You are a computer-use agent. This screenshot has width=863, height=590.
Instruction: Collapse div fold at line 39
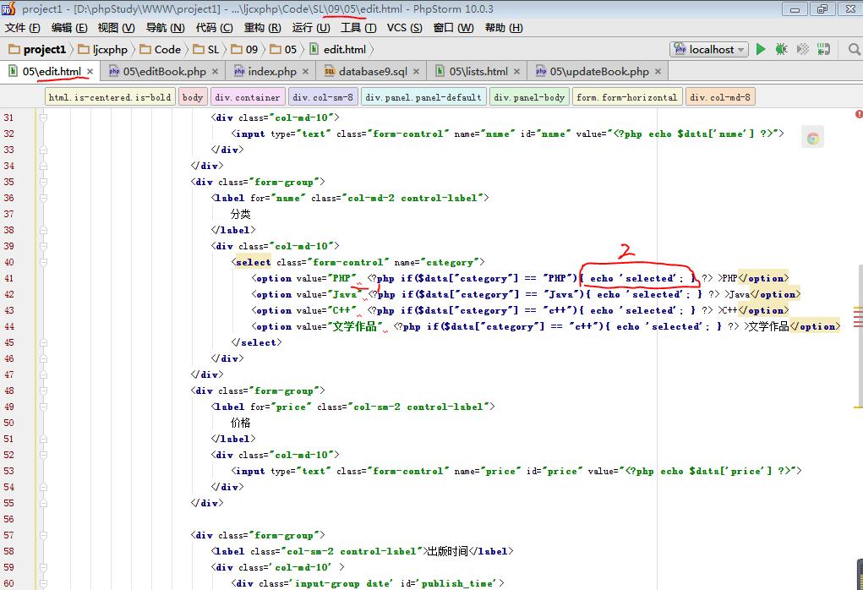point(43,246)
